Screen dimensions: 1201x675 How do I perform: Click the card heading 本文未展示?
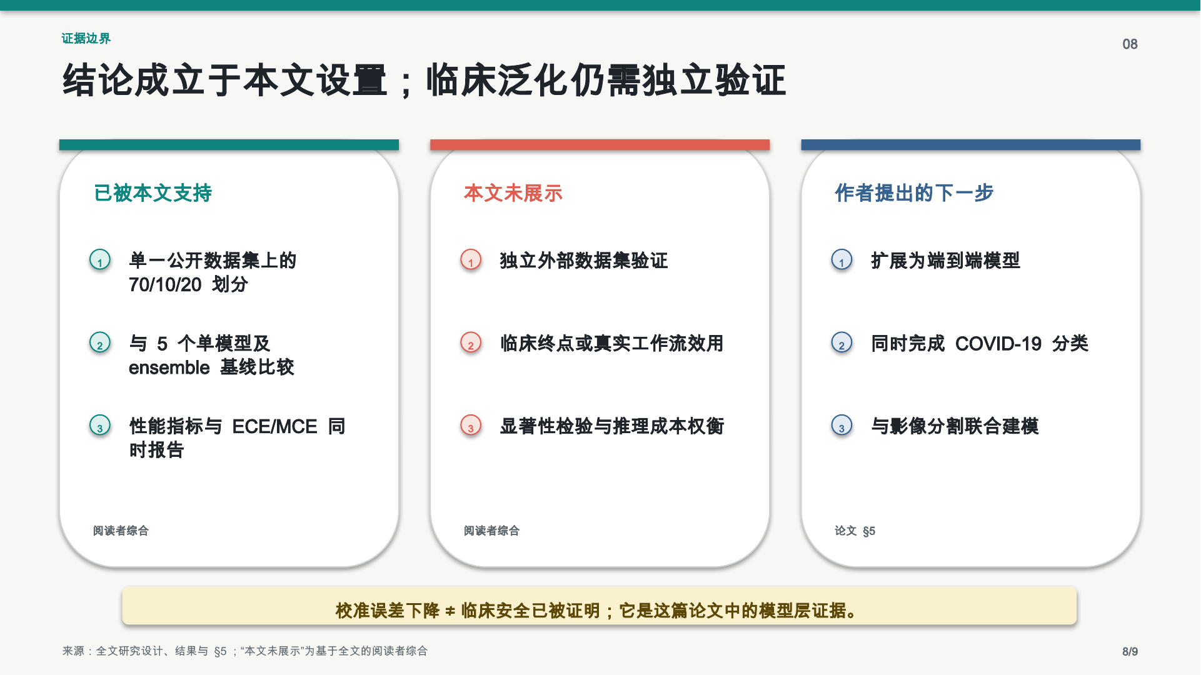[x=513, y=193]
